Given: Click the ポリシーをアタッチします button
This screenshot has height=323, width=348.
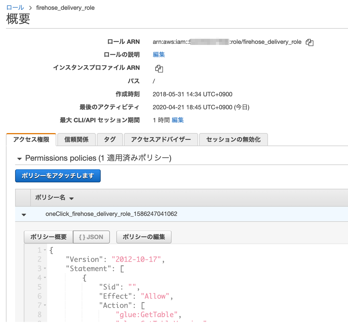Looking at the screenshot, I should [58, 176].
